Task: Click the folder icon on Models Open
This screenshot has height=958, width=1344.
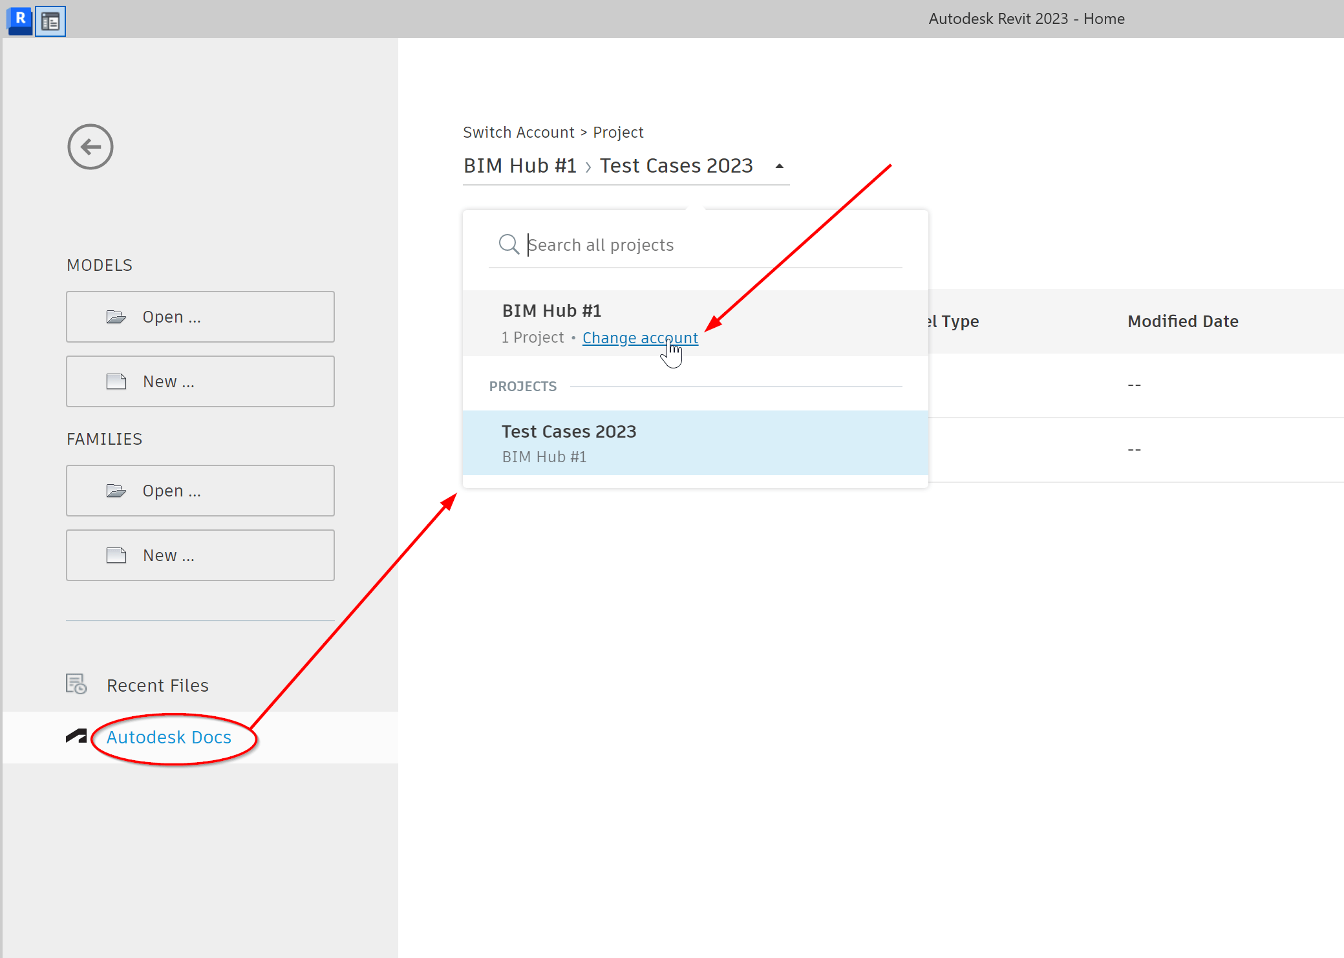Action: pyautogui.click(x=116, y=317)
